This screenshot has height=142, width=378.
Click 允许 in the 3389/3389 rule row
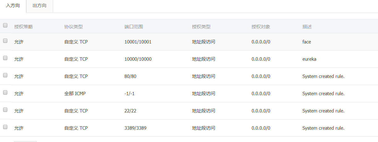19,128
